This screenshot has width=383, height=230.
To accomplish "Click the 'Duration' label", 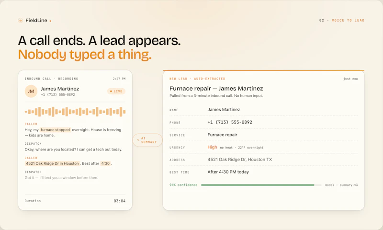I will tap(33, 201).
